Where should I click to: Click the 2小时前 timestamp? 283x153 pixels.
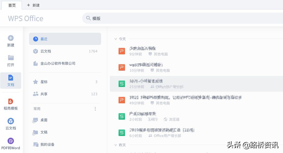tap(136, 119)
